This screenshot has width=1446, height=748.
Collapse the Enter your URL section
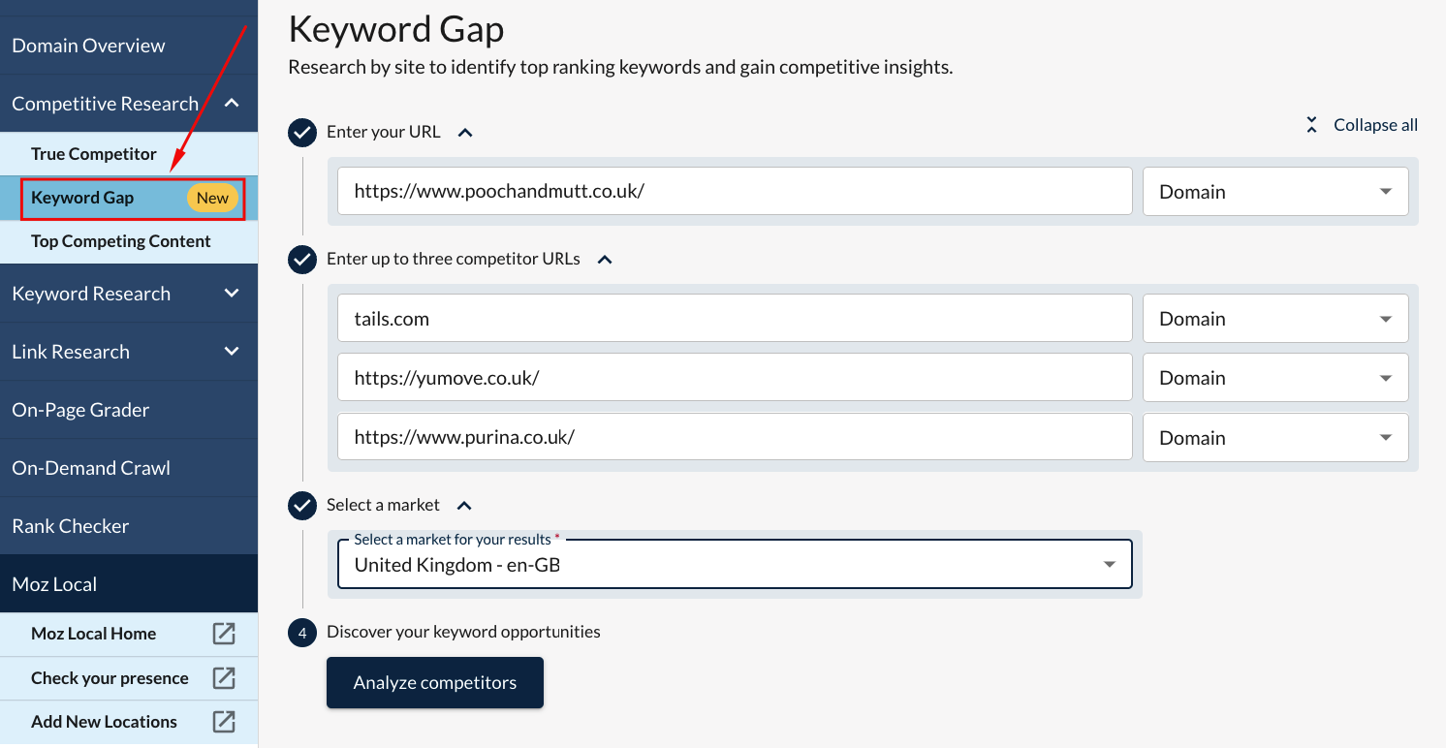pos(465,133)
